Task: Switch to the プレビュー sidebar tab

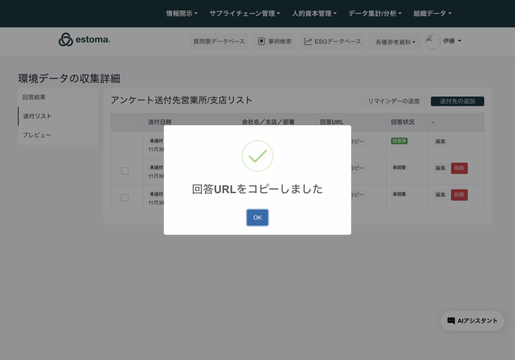Action: click(37, 135)
